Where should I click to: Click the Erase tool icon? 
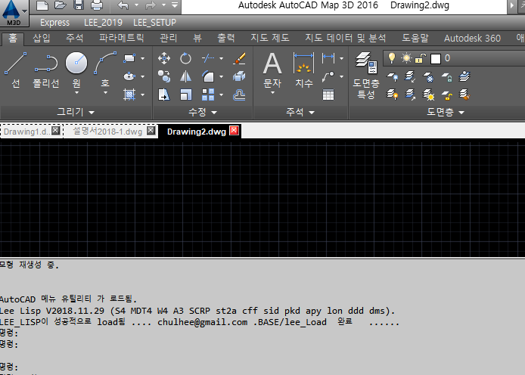click(239, 58)
